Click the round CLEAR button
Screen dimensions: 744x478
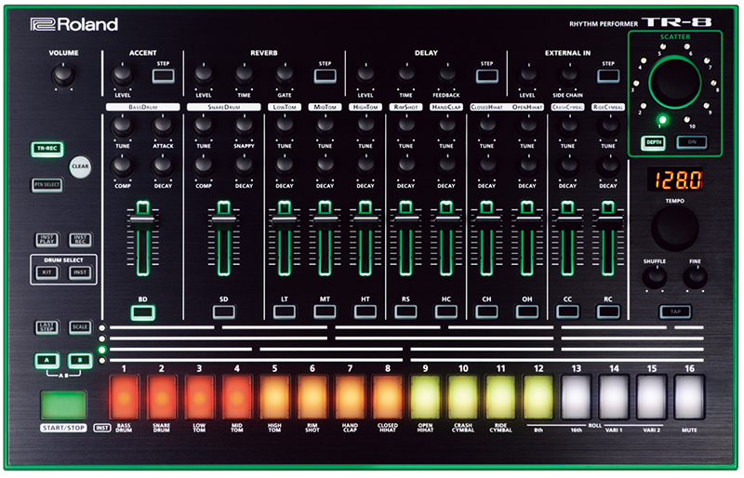[80, 166]
